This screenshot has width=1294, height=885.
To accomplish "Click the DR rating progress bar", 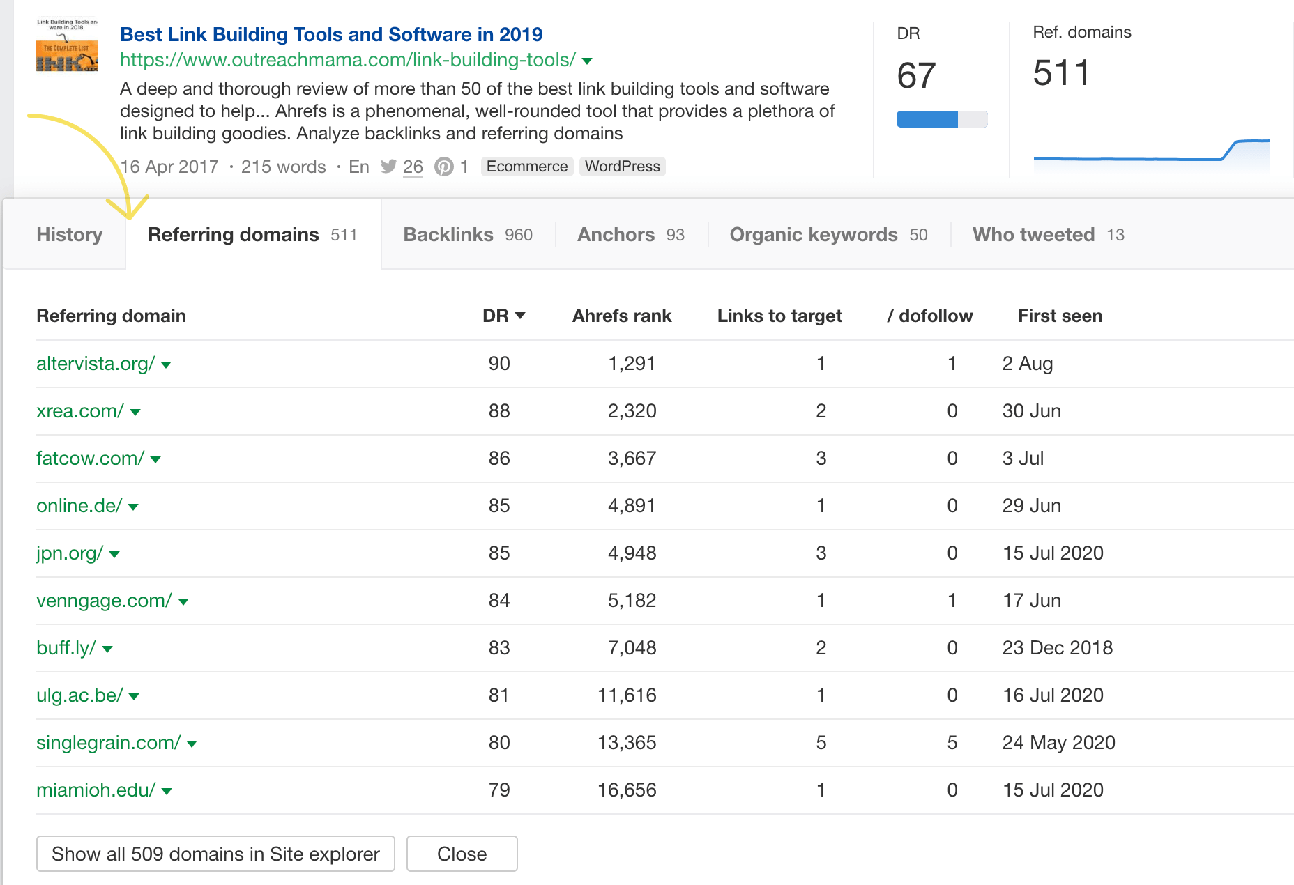I will [x=942, y=119].
